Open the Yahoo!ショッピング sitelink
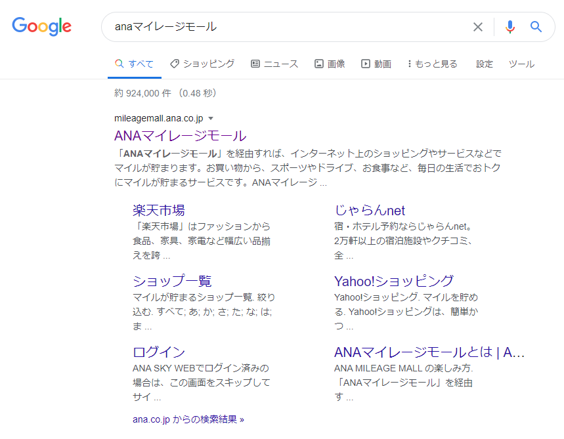This screenshot has height=439, width=564. tap(393, 281)
